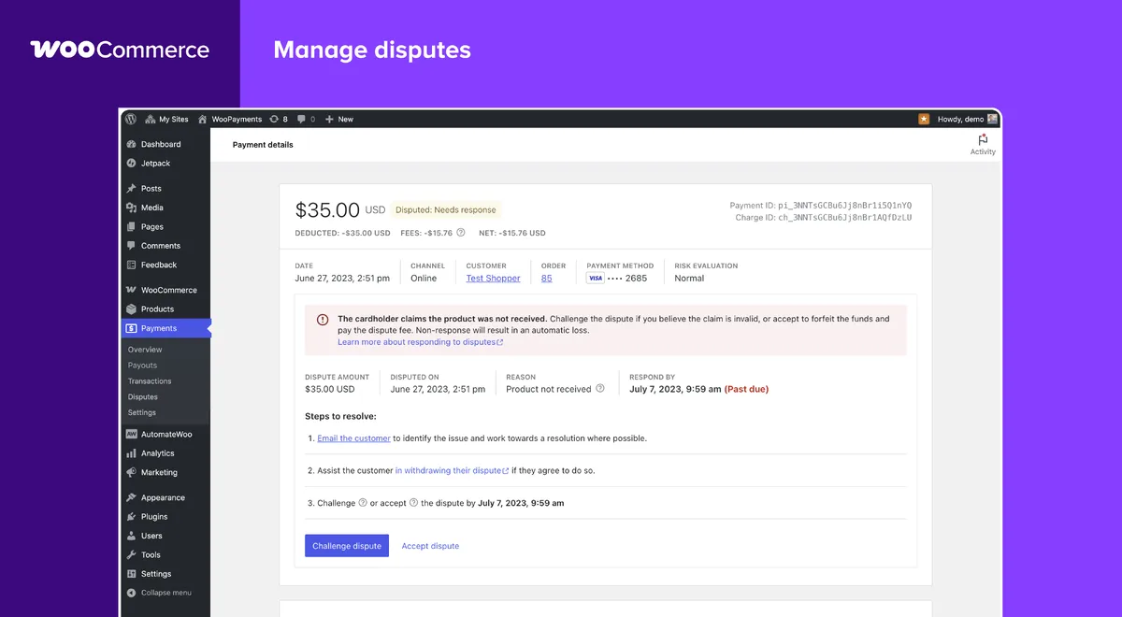This screenshot has width=1122, height=617.
Task: Select the Payment ID pi_3NNTsGCBu6Jj8nBr1i5Q1nYO
Action: coord(844,205)
